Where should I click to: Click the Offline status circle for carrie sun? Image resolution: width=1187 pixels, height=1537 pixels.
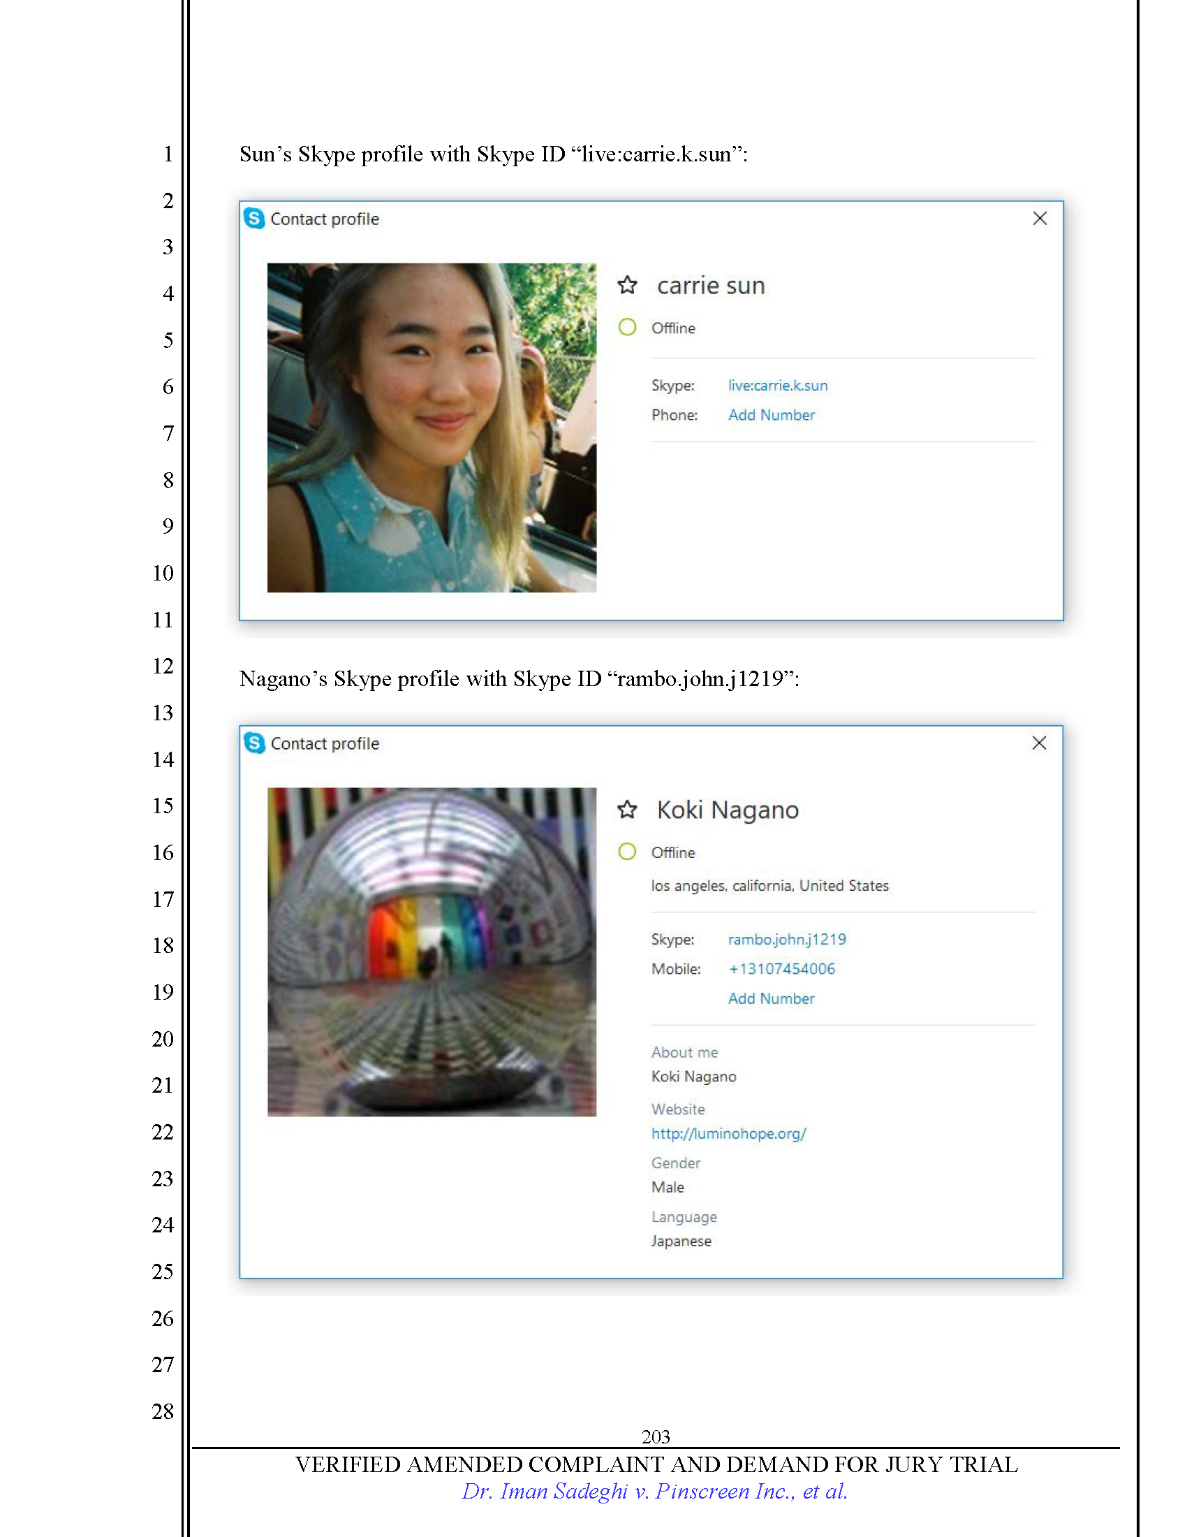[627, 327]
